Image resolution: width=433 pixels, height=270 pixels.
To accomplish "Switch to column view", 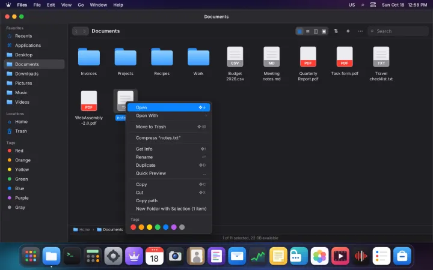I will coord(316,31).
